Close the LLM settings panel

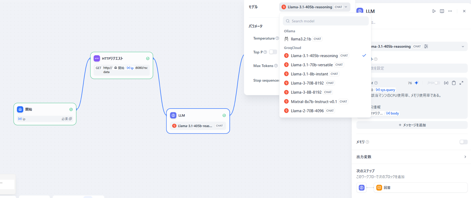pos(464,11)
